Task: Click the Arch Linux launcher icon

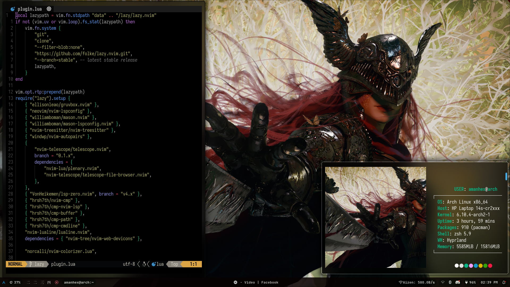Action: 4,282
